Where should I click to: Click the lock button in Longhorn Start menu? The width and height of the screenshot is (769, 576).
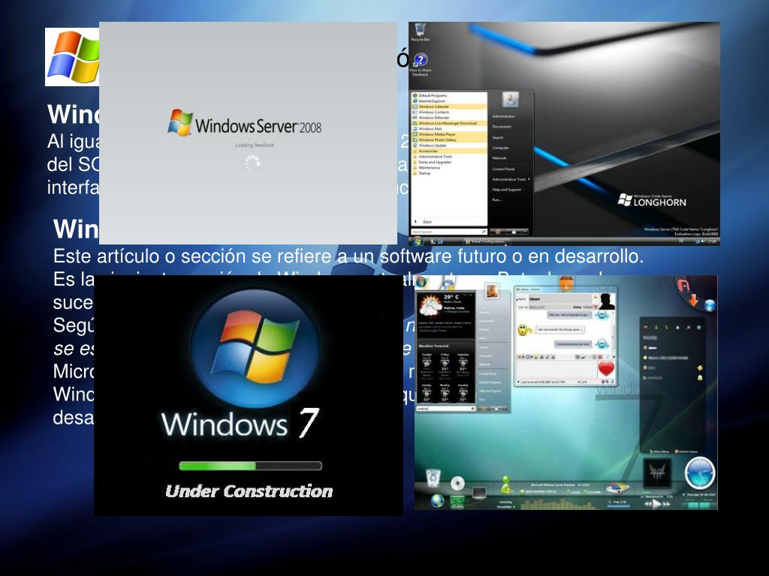coord(514,232)
